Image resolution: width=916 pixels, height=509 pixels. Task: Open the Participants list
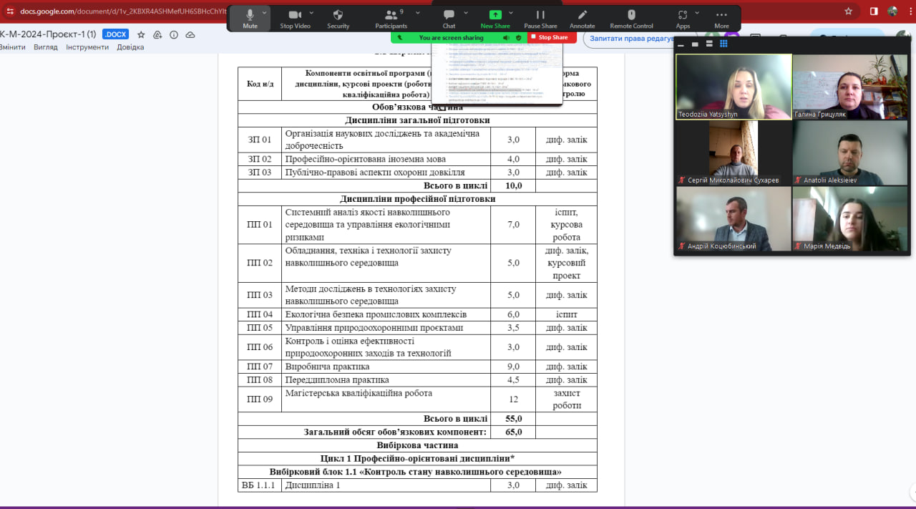tap(391, 17)
